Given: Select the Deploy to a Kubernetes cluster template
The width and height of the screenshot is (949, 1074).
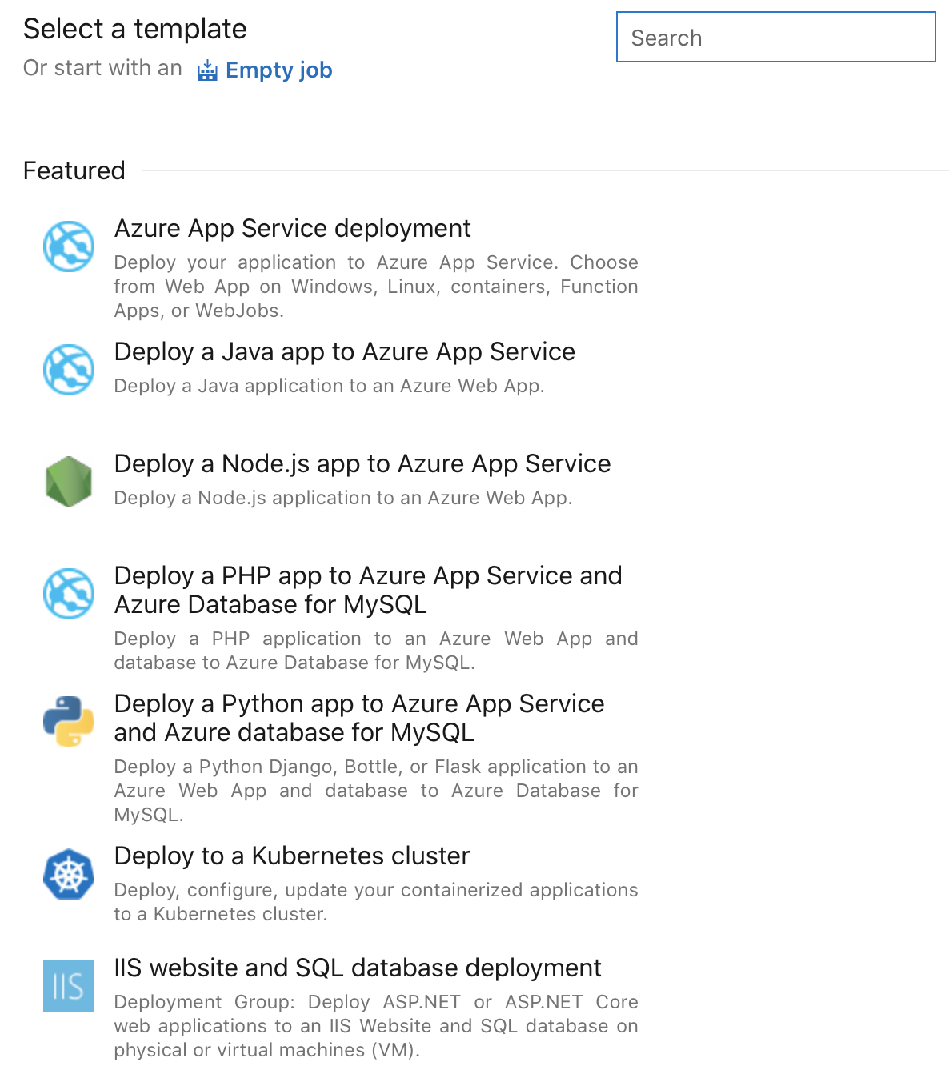Looking at the screenshot, I should coord(292,856).
